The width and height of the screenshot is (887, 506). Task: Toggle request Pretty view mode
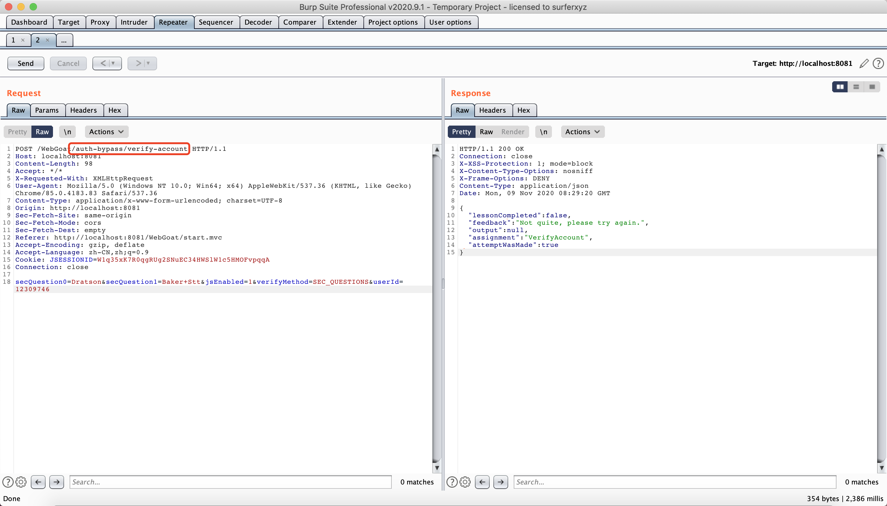pos(17,132)
